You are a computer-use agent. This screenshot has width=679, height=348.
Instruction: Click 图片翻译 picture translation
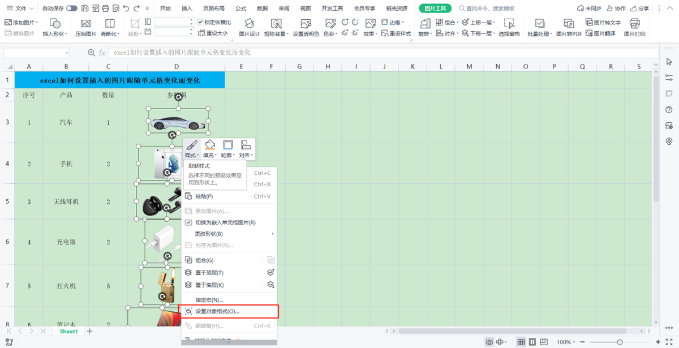(x=600, y=33)
